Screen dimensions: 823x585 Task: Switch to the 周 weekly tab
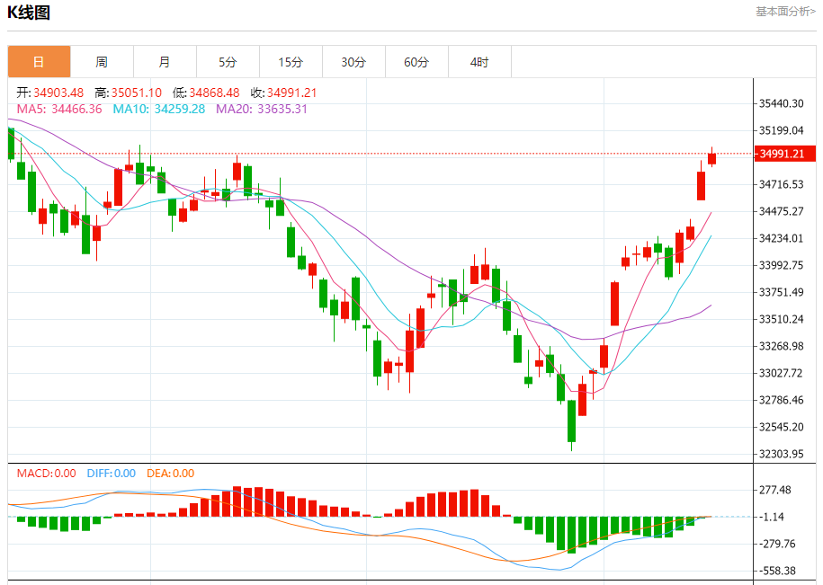[x=102, y=62]
